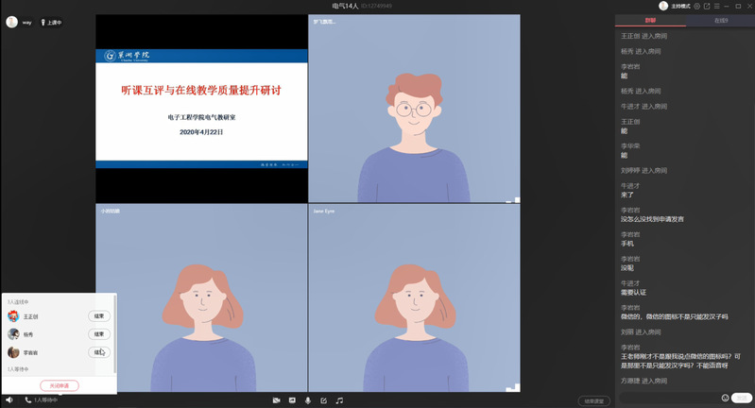The height and width of the screenshot is (408, 755).
Task: Click the share icon beside settings
Action: (707, 6)
